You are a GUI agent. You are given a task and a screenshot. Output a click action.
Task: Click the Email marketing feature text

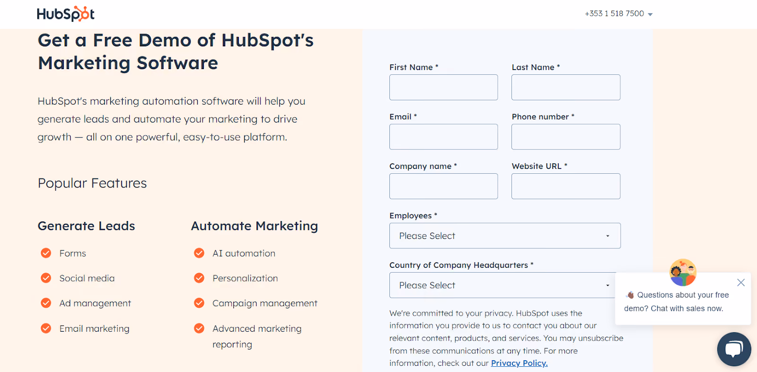point(95,328)
